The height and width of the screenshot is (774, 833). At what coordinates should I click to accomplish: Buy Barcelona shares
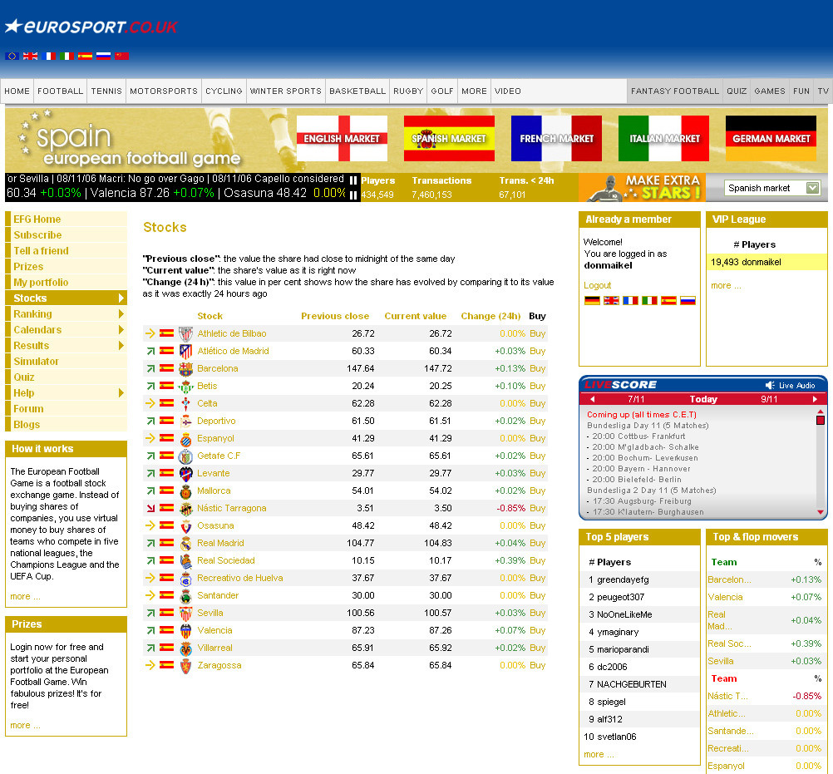point(537,368)
